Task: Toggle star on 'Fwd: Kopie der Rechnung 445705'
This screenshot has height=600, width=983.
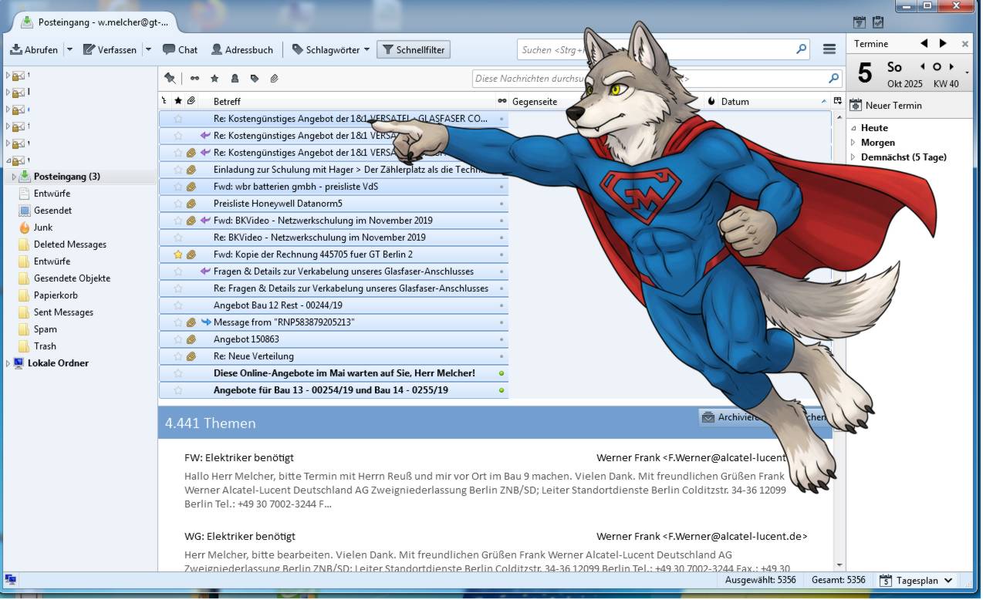Action: [x=178, y=254]
